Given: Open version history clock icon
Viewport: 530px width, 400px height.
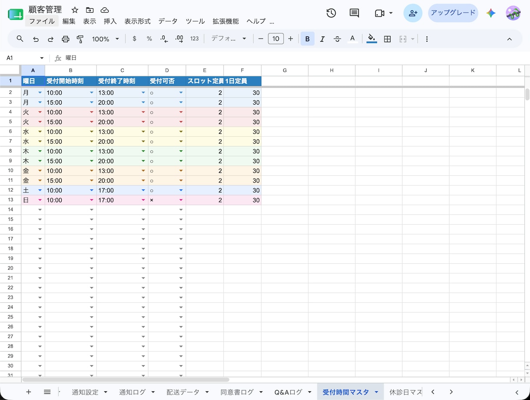Looking at the screenshot, I should (x=331, y=13).
